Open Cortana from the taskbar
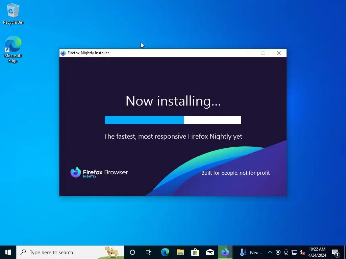Image resolution: width=346 pixels, height=259 pixels. pyautogui.click(x=132, y=252)
